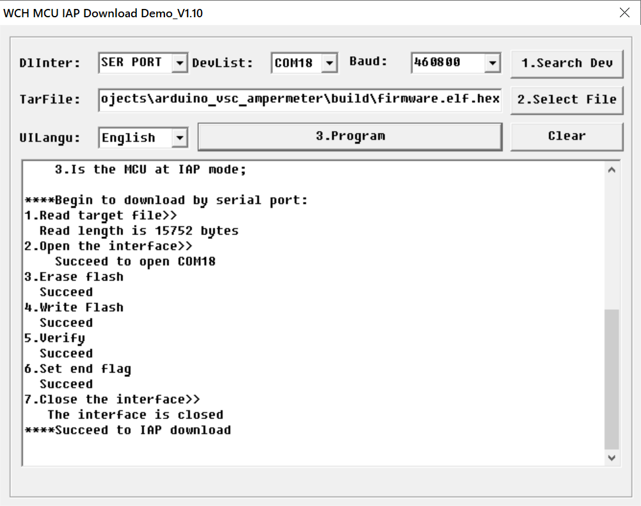Click the '7.Close the interface>>' line
The width and height of the screenshot is (641, 506).
click(112, 399)
